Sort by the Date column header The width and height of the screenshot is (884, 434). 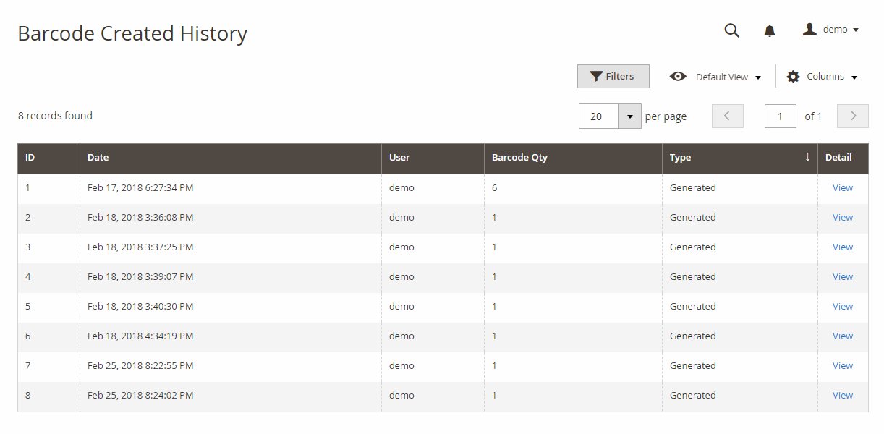(231, 158)
